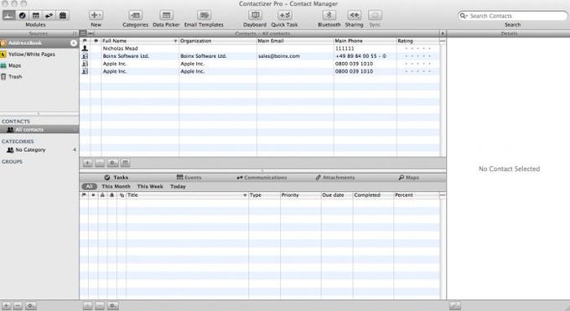Click flag column header in contacts table
Screen dimensions: 570x311
pos(85,41)
